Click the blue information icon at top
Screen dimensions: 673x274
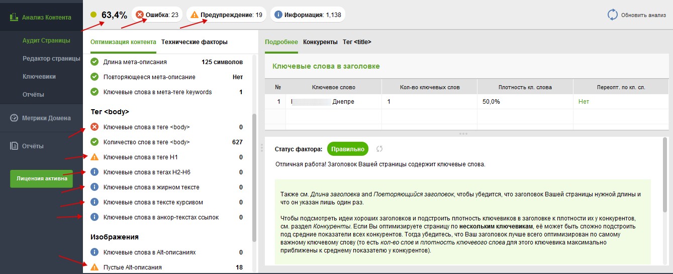[x=278, y=15]
